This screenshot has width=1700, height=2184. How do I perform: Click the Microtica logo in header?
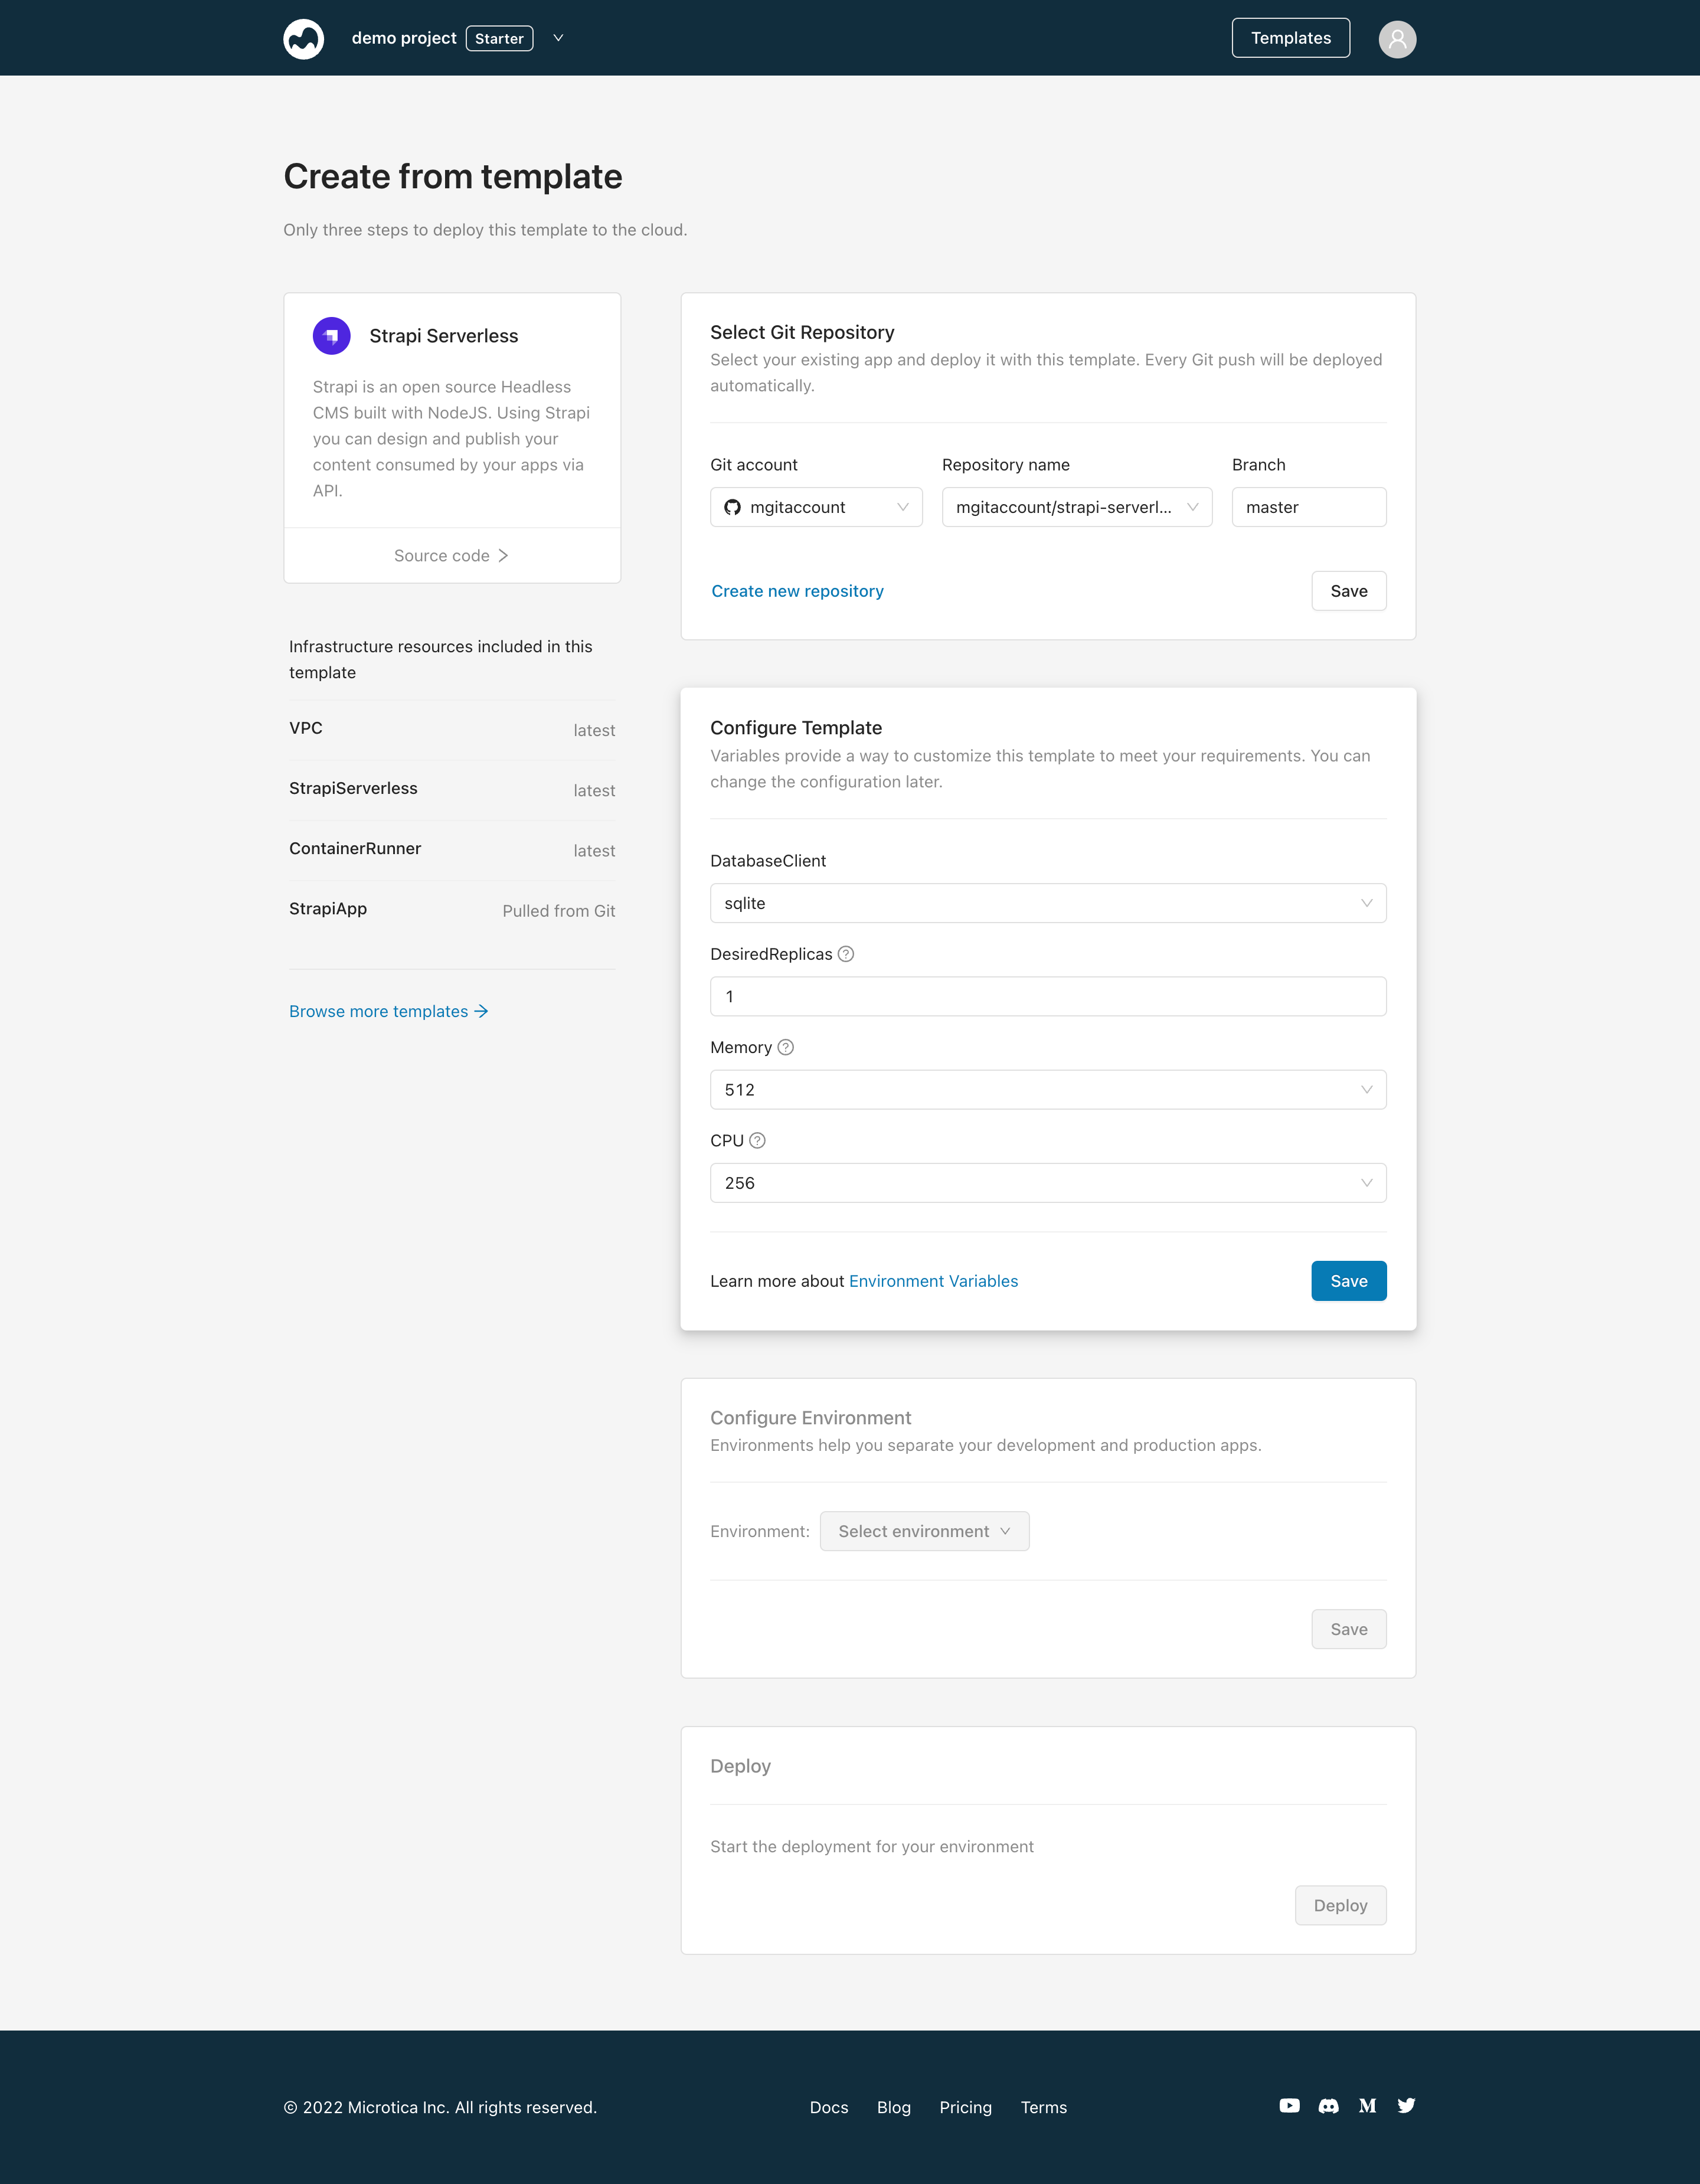pyautogui.click(x=303, y=39)
